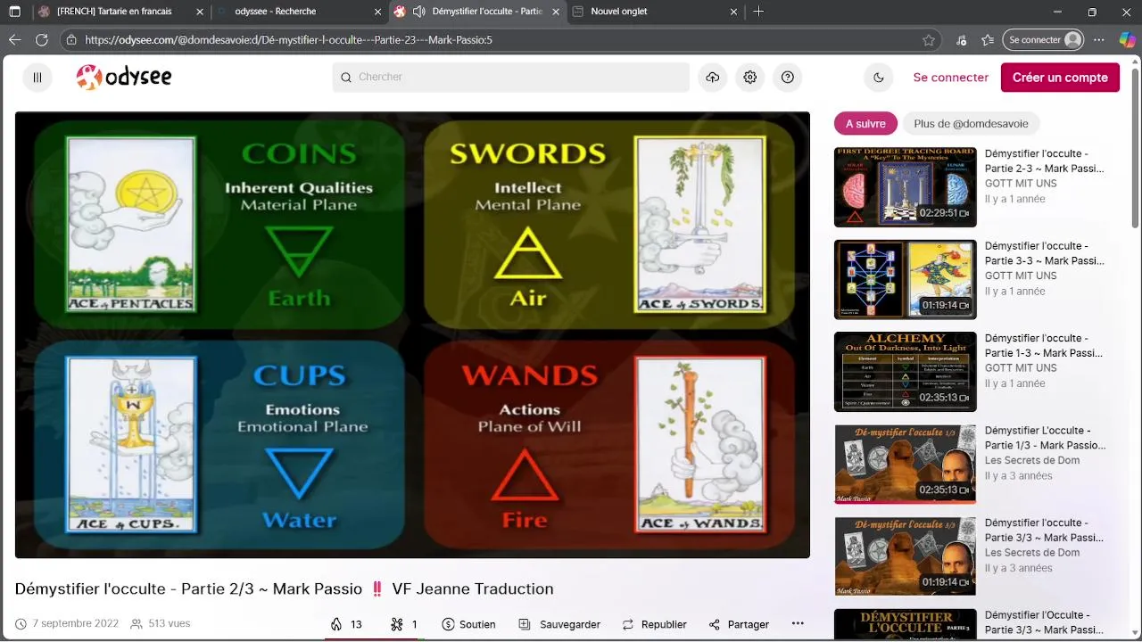The image size is (1142, 642).
Task: Open the 02:35:13 Sphinx video thumbnail
Action: (x=905, y=464)
